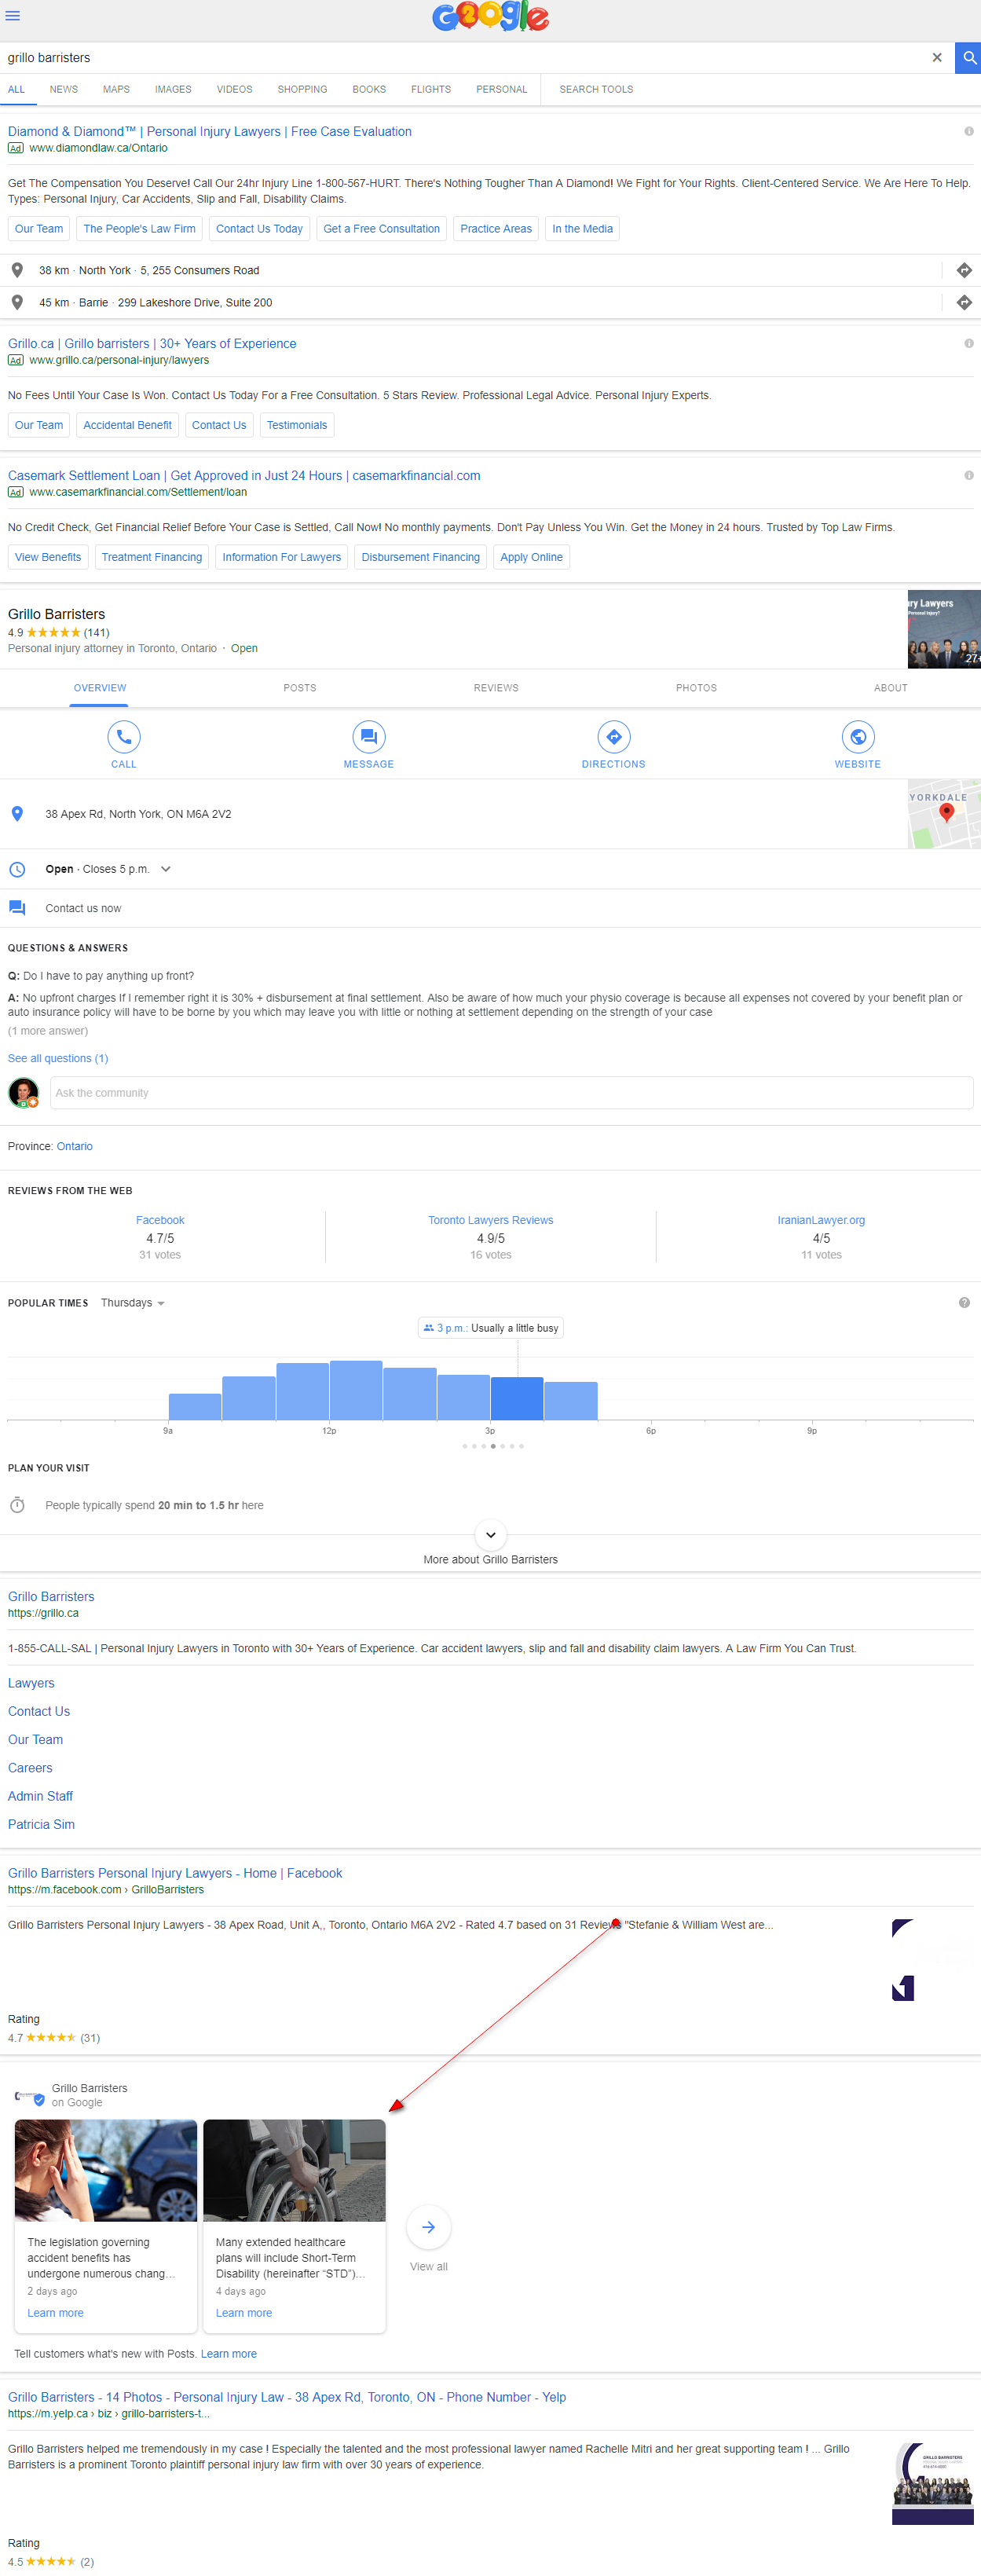Open the Videos search tab
The width and height of the screenshot is (981, 2576).
[x=234, y=89]
